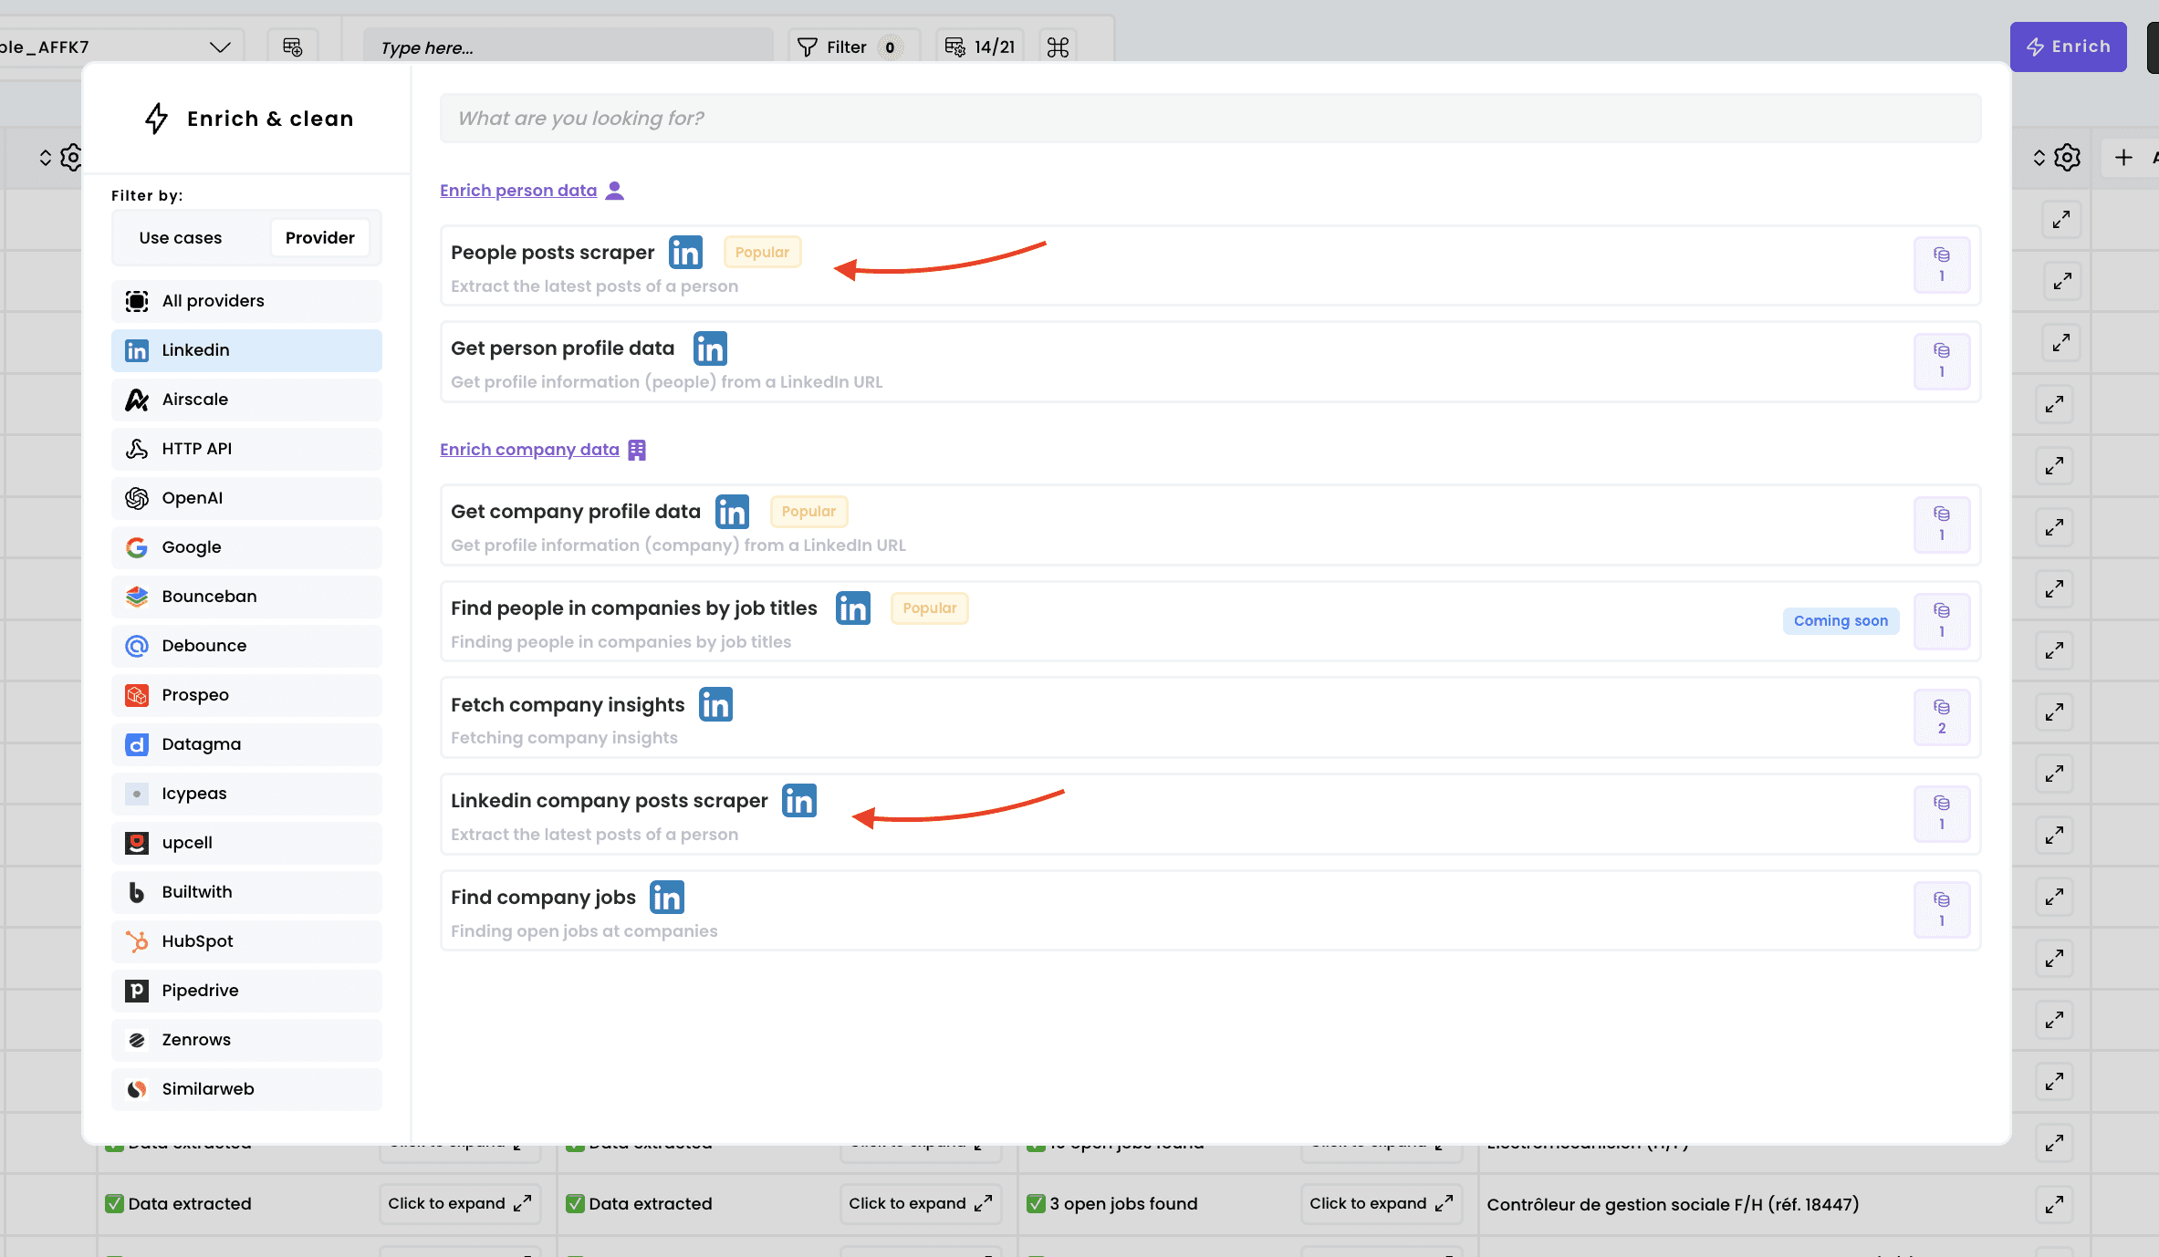
Task: Select the OpenAI provider icon
Action: click(137, 498)
